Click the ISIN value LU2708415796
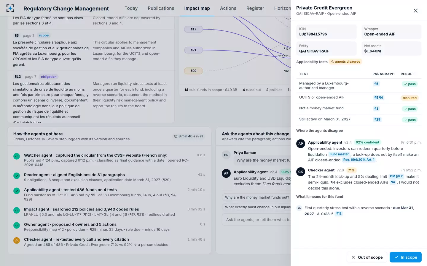The image size is (427, 266). (313, 34)
